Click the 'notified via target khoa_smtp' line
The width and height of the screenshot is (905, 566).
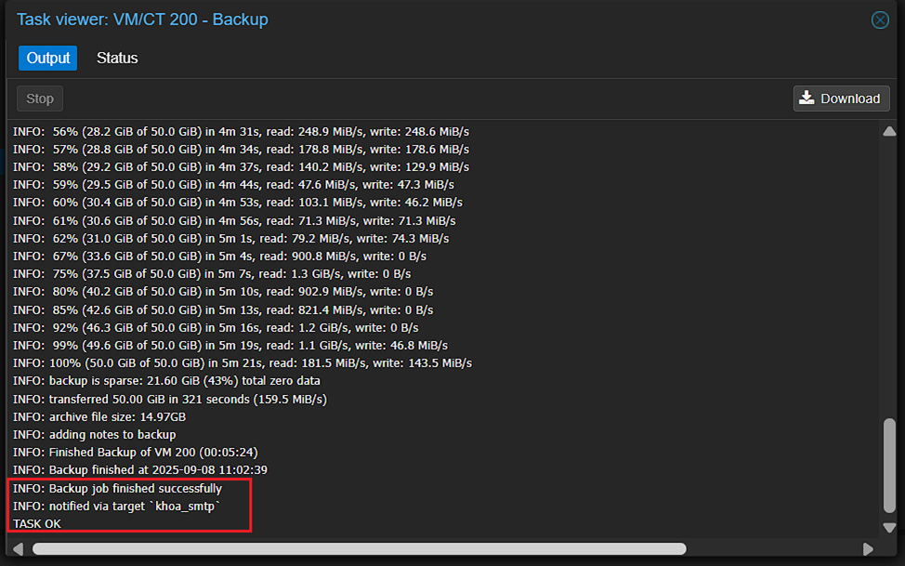[x=117, y=506]
